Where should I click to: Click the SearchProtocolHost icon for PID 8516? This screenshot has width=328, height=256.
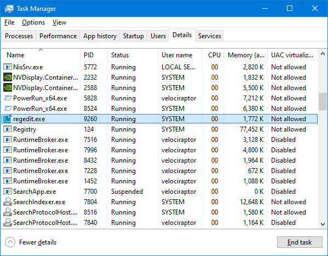tap(8, 212)
